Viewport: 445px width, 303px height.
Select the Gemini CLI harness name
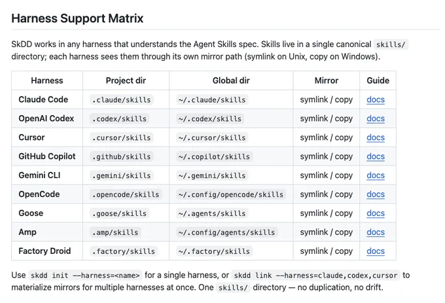click(x=39, y=175)
